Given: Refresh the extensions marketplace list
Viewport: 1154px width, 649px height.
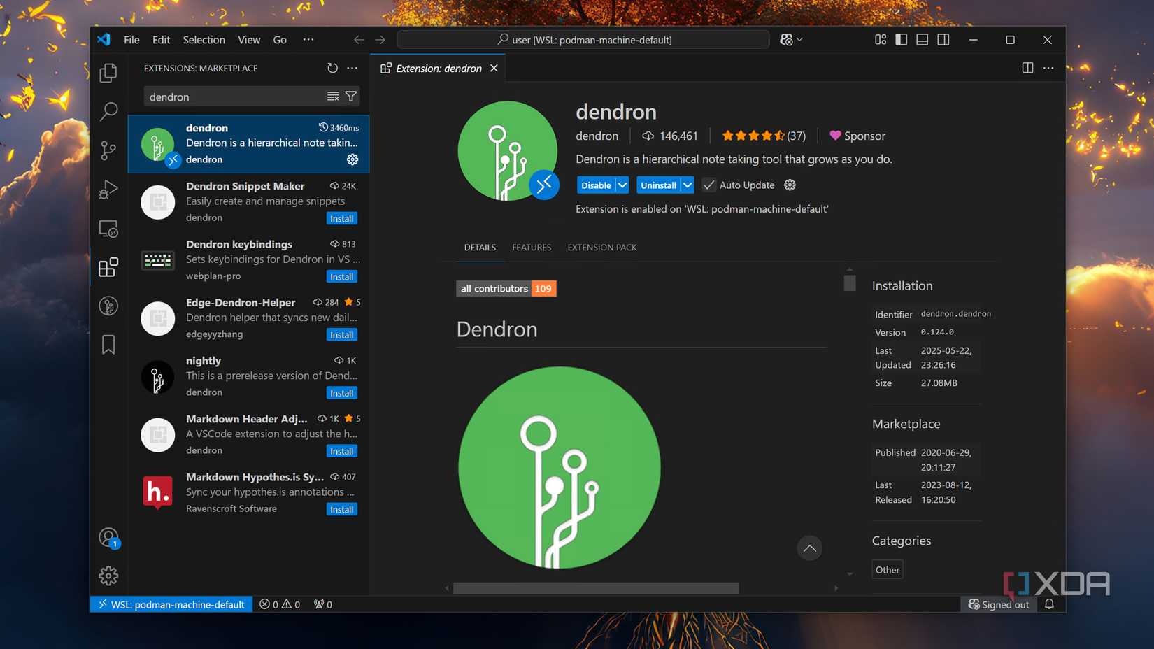Looking at the screenshot, I should [x=332, y=68].
